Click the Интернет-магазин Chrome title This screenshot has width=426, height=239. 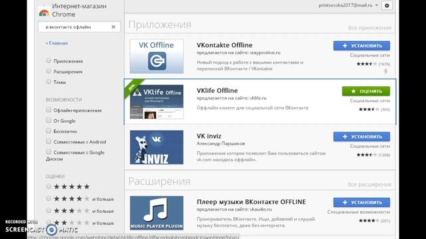click(x=79, y=10)
